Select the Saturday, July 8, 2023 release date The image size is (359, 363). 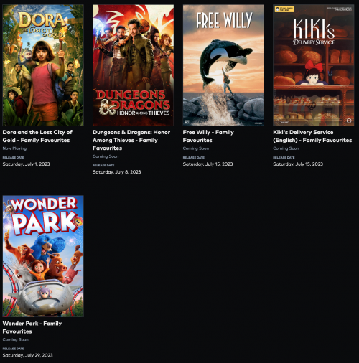tap(117, 172)
